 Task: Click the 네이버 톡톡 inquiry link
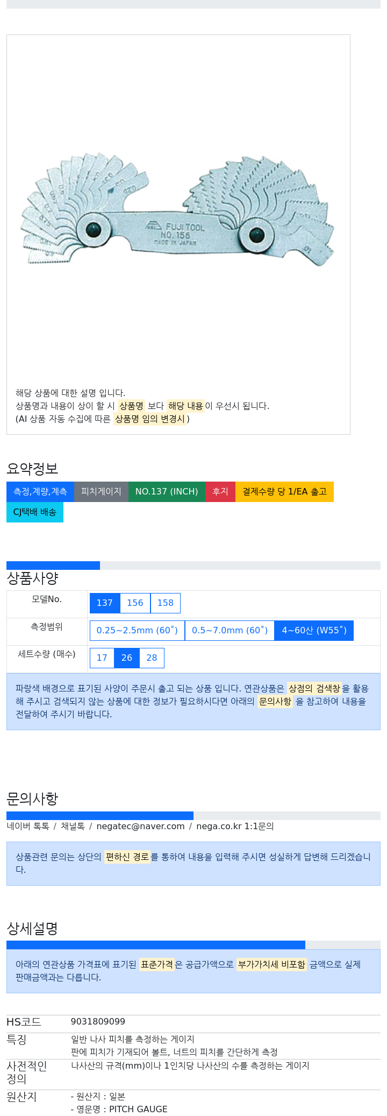click(28, 827)
